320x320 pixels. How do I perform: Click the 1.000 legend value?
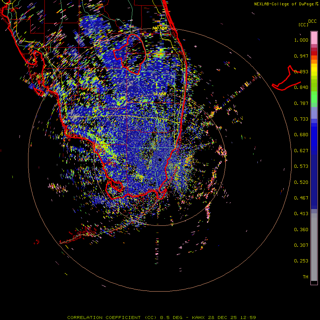[301, 40]
